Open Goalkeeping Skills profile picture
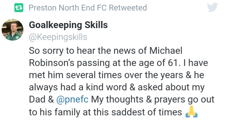The height and width of the screenshot is (128, 225). coord(13,30)
